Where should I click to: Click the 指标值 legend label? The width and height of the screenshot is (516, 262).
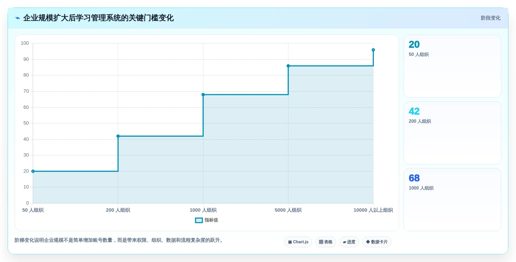point(211,220)
